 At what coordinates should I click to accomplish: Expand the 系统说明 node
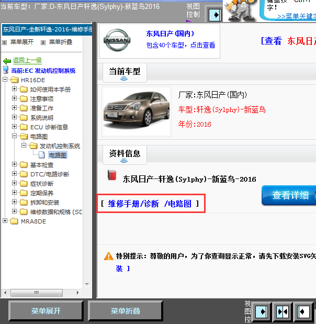click(x=14, y=117)
